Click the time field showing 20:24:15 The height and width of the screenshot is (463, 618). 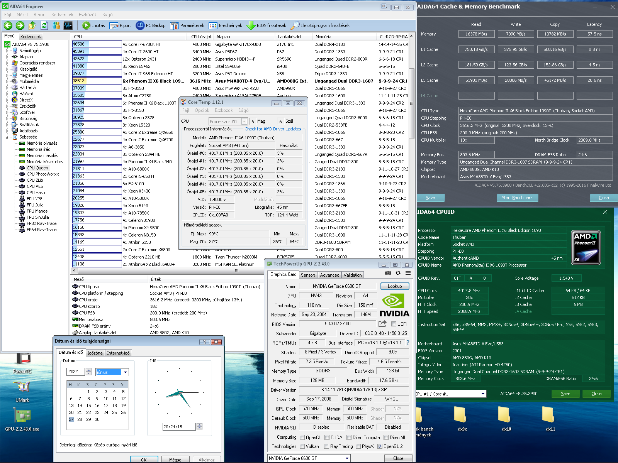tap(179, 427)
